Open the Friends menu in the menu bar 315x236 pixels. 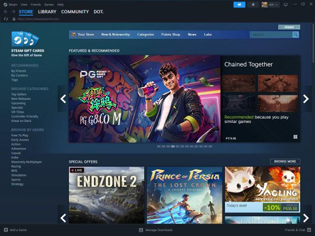pos(35,4)
